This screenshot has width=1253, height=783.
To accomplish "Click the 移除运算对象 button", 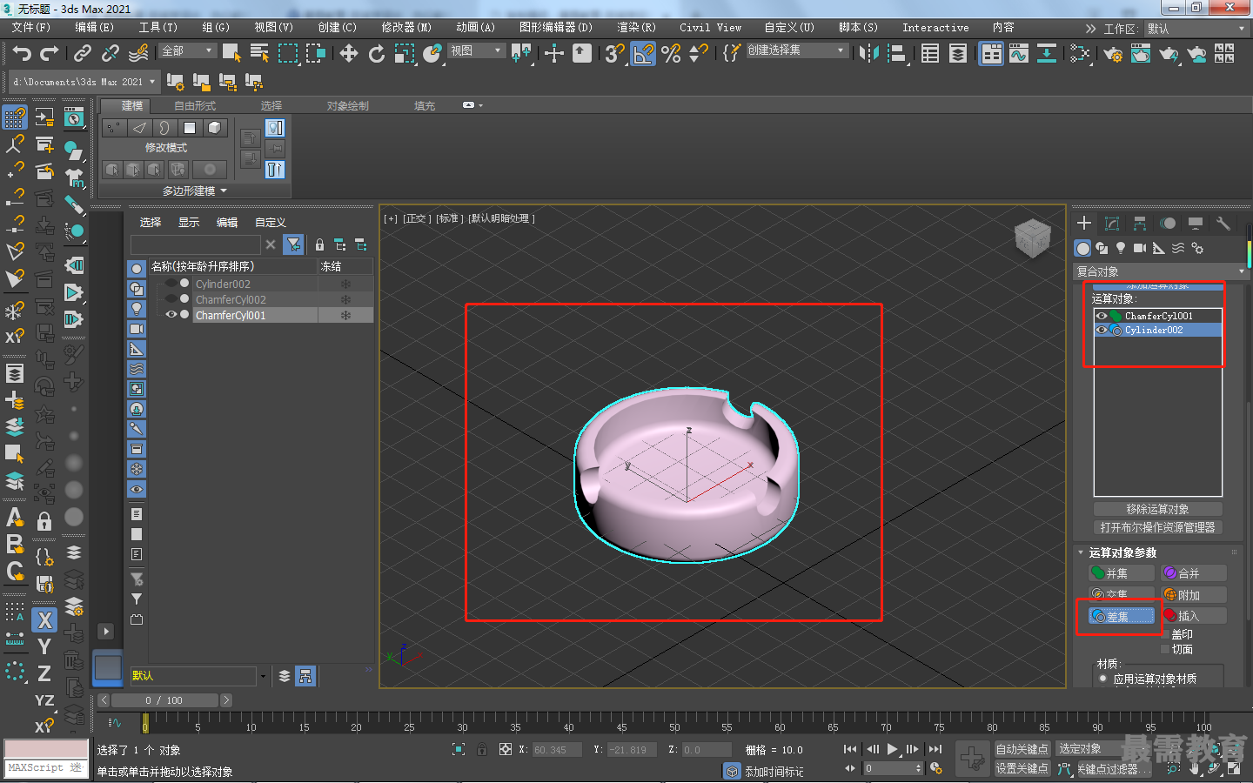I will tap(1158, 509).
